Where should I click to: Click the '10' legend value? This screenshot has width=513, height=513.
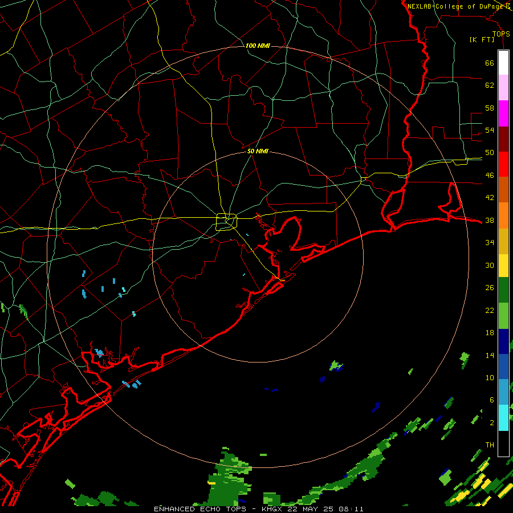490,377
